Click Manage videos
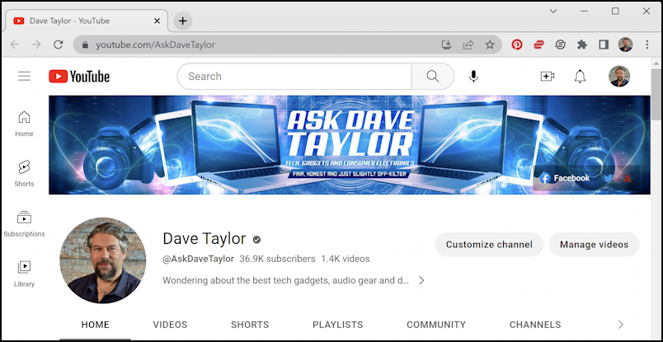663x342 pixels. pyautogui.click(x=594, y=245)
